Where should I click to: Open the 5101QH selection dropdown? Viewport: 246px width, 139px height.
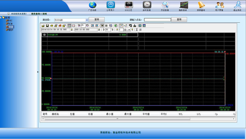87,20
